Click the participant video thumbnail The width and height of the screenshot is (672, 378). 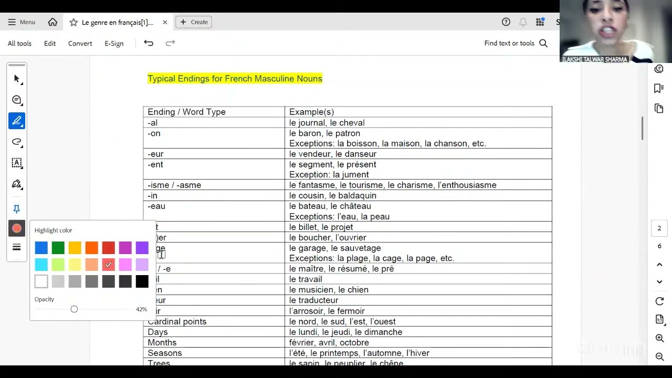click(x=616, y=31)
